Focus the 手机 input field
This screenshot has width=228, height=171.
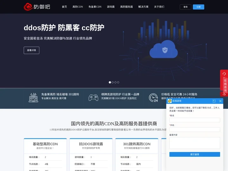194,130
